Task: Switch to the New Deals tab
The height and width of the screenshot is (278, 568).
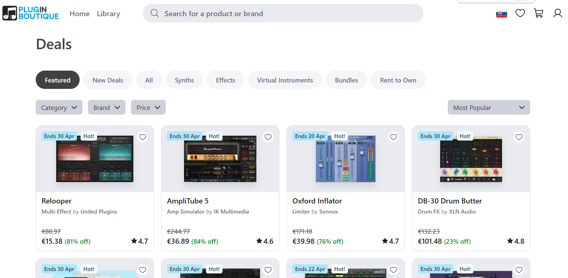Action: [108, 80]
